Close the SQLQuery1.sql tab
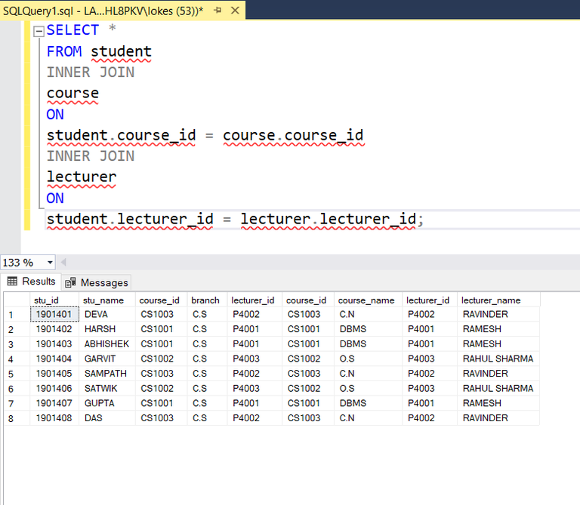The image size is (580, 505). click(235, 11)
